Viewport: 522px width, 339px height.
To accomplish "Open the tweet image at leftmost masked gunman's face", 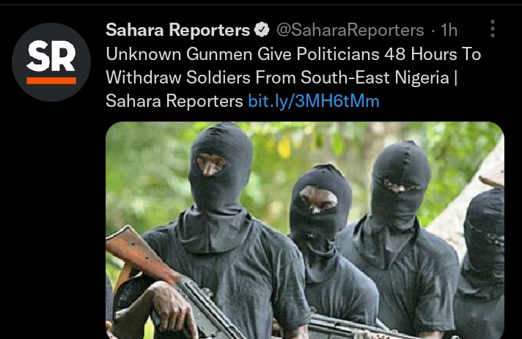I will [211, 164].
